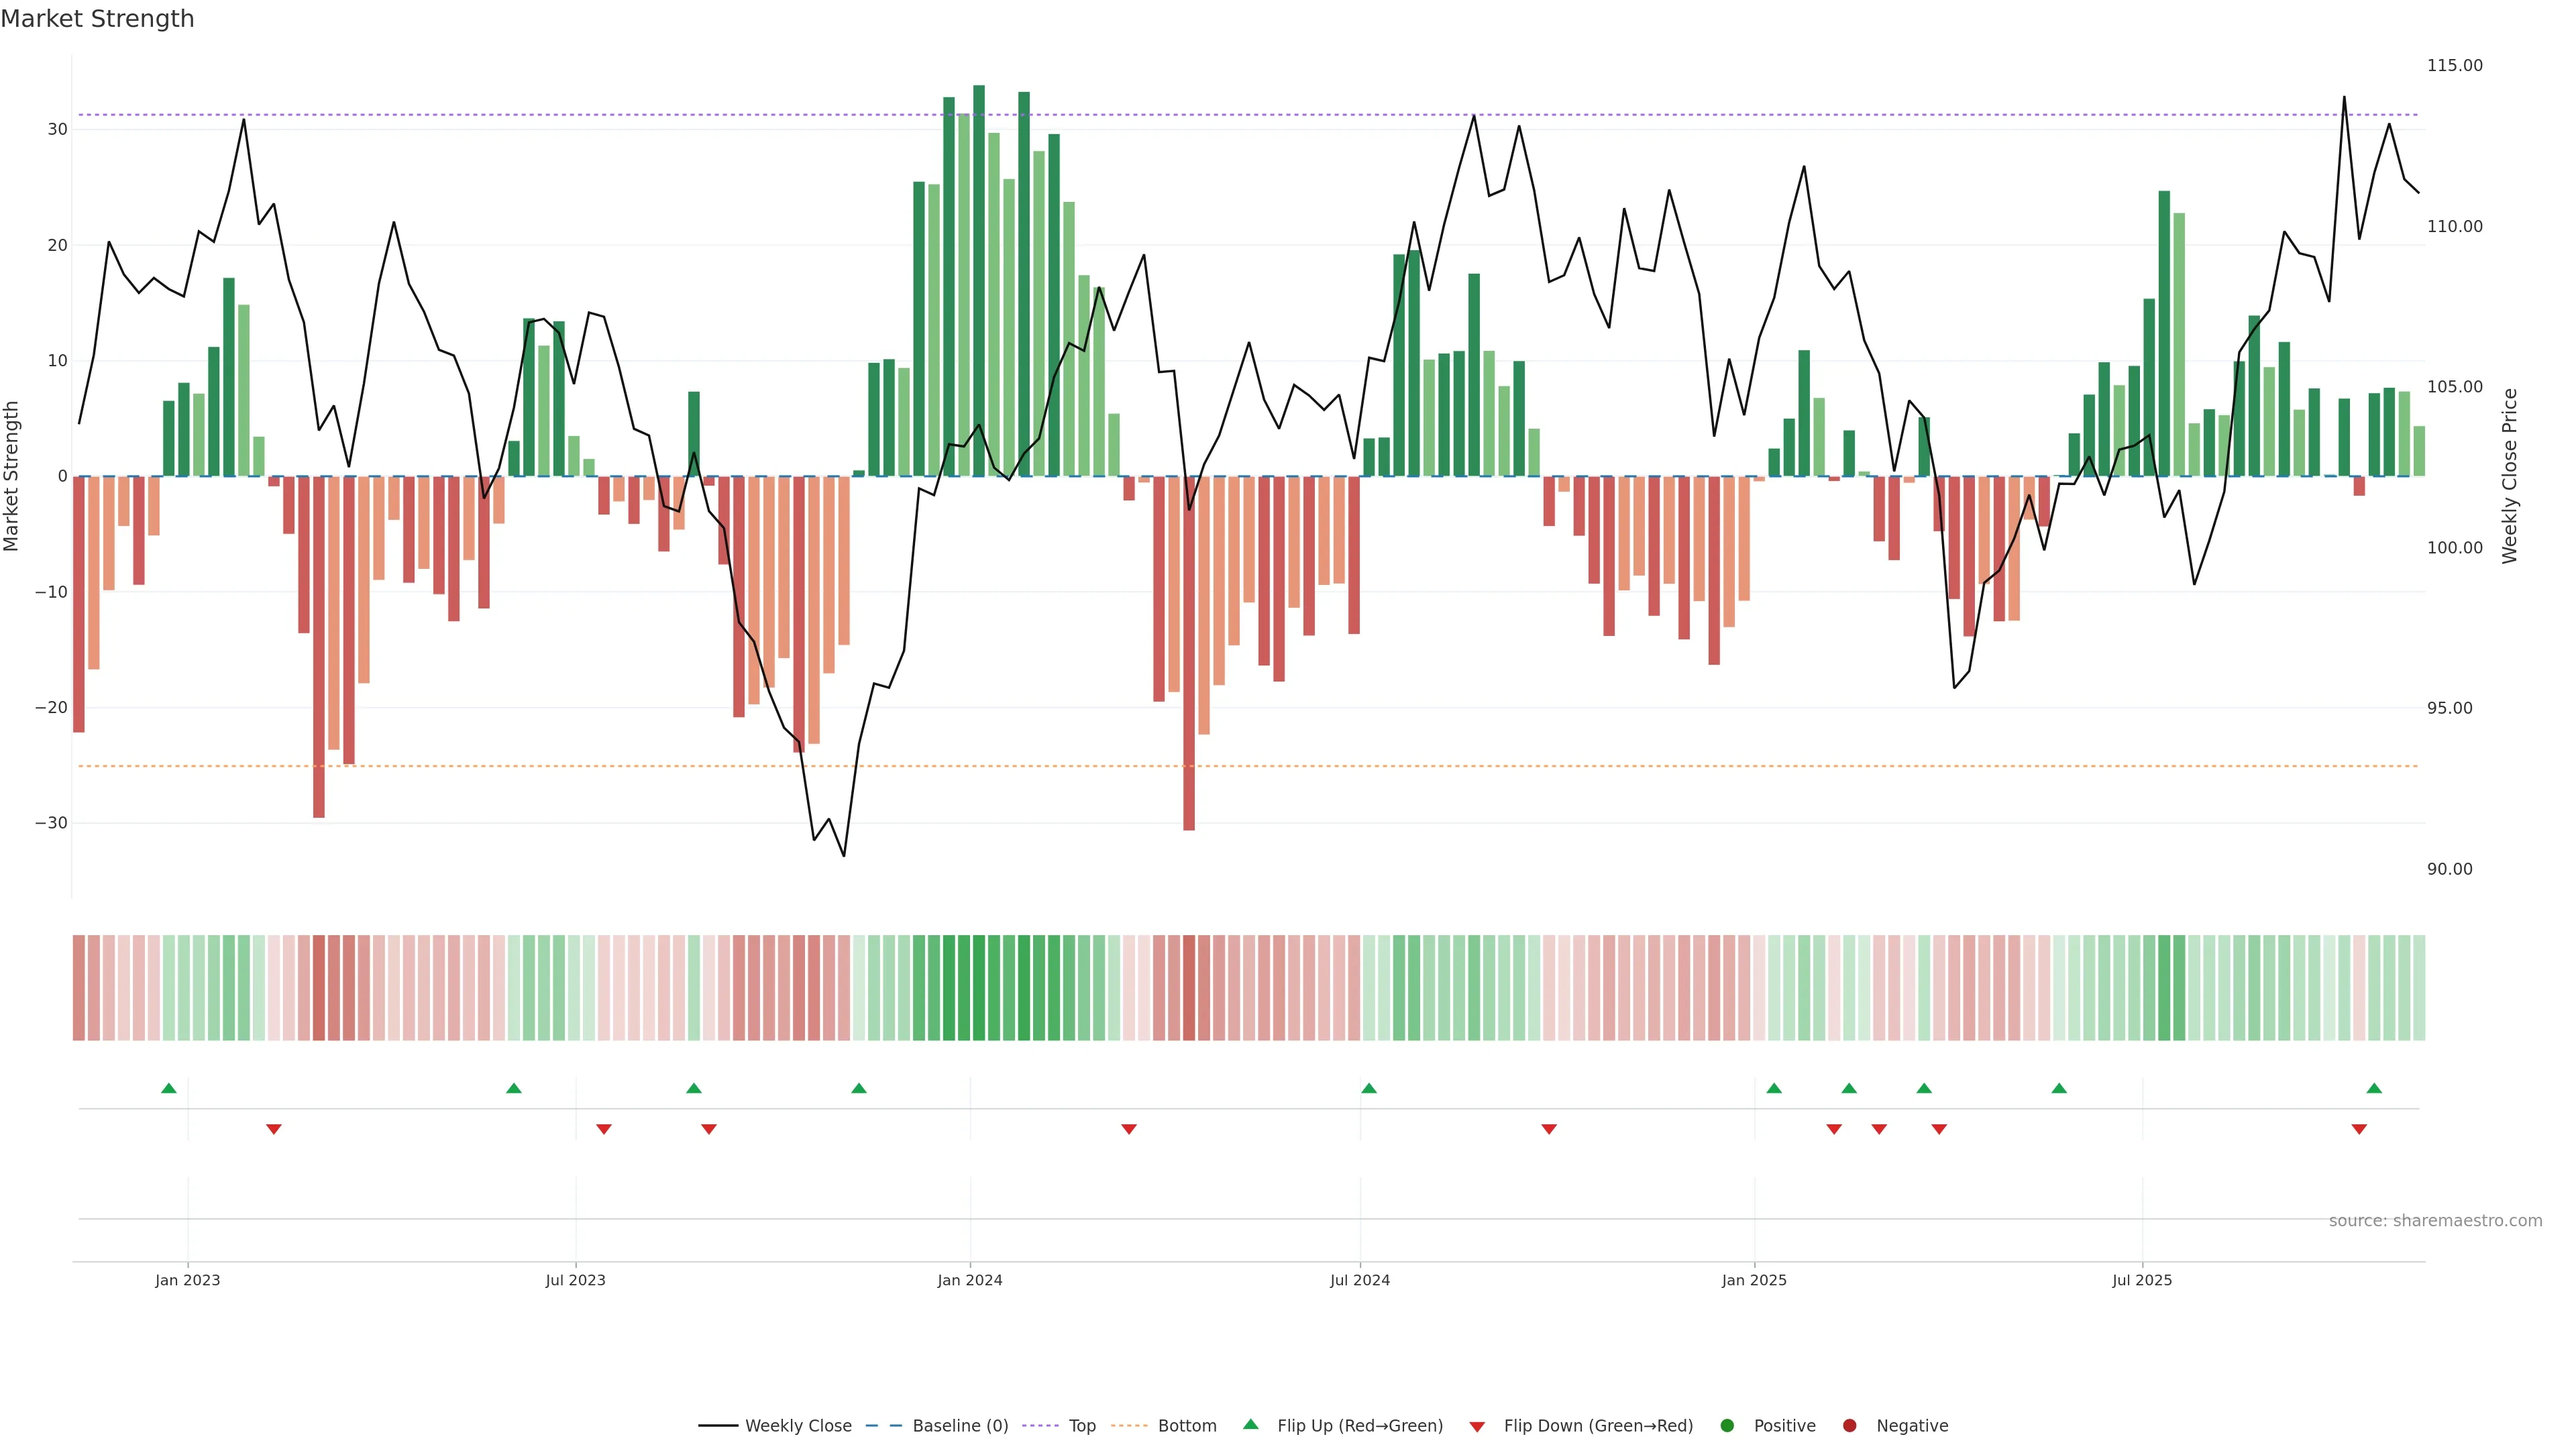
Task: Click the Positive green circle legend icon
Action: pos(1727,1426)
